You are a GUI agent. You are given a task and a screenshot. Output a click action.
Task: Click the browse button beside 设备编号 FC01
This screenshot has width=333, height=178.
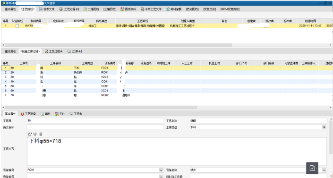[161, 170]
